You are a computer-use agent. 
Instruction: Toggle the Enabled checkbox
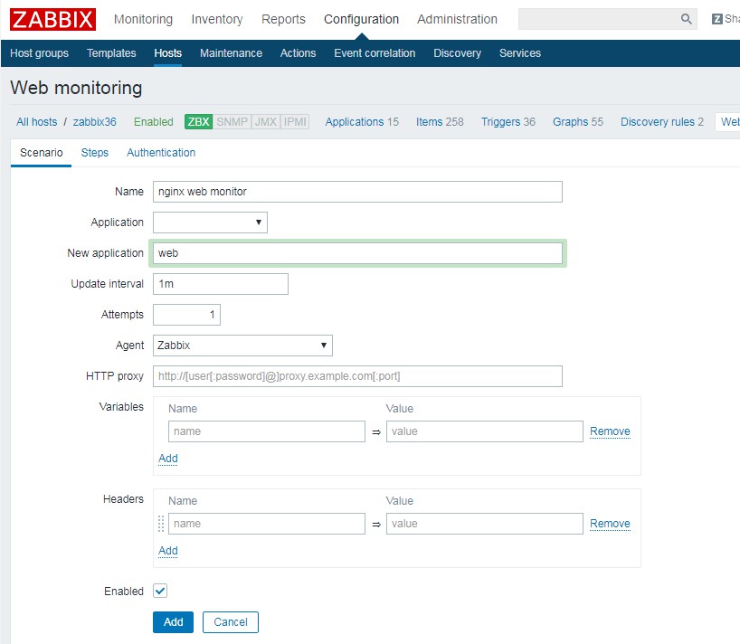[160, 591]
